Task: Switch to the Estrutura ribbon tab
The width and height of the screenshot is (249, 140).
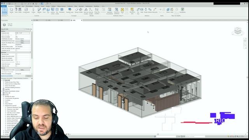Action: click(18, 6)
